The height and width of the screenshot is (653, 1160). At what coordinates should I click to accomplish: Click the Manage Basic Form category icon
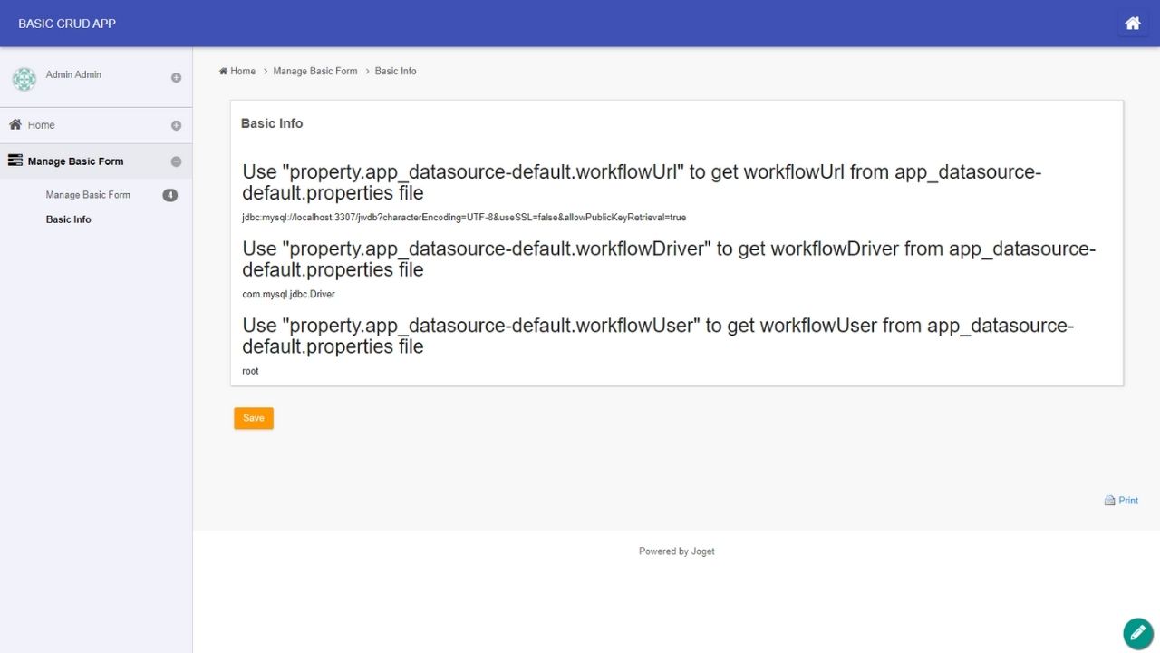pos(14,161)
